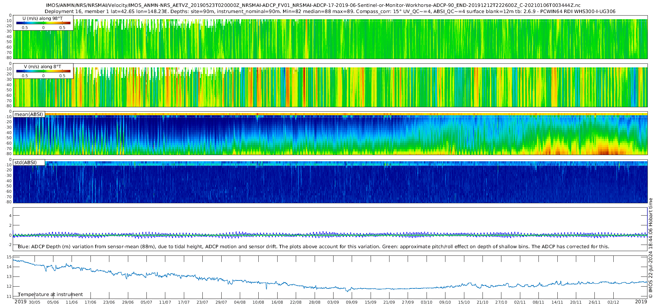Click the 03/10 date tick label
The image size is (654, 308).
point(427,302)
